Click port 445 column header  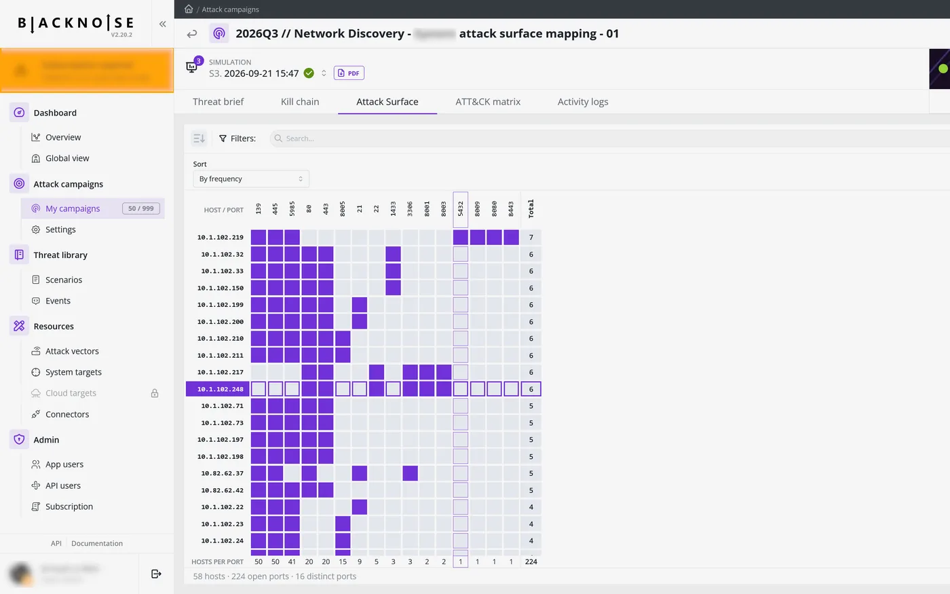point(275,209)
